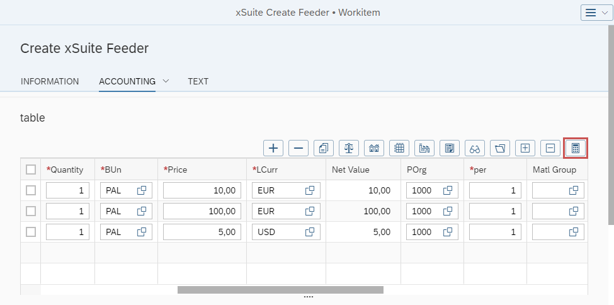The height and width of the screenshot is (305, 614).
Task: Select the row with currency USD
Action: (x=31, y=232)
